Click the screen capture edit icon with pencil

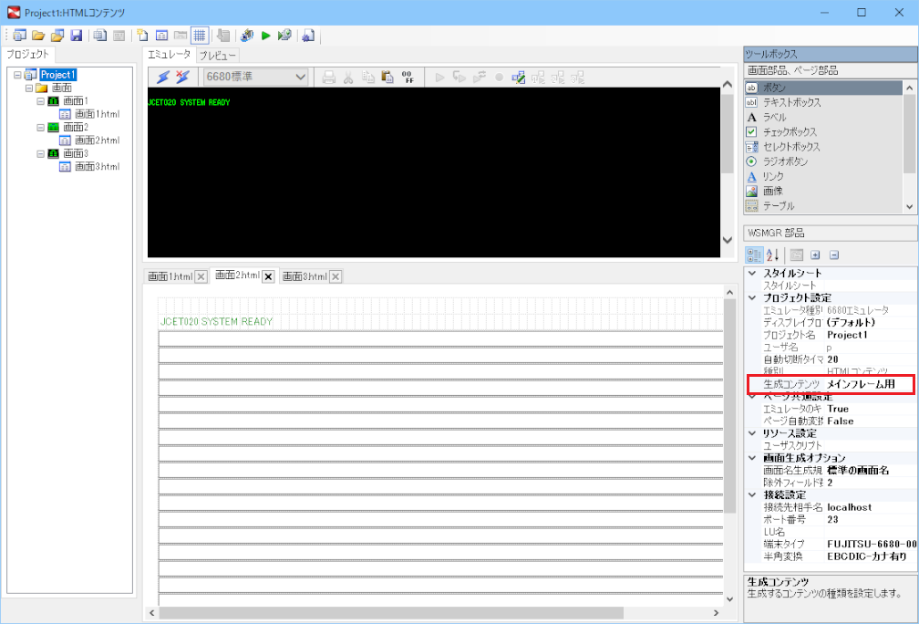[518, 77]
